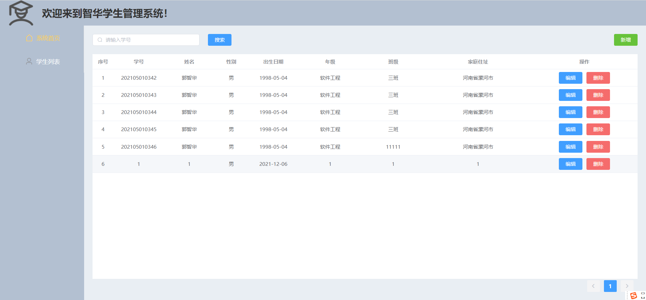Edit student 202105010343 row
This screenshot has height=300, width=646.
(x=571, y=95)
